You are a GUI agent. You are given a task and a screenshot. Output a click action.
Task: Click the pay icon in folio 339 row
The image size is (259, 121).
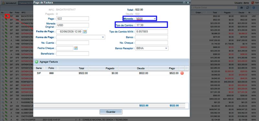click(x=6, y=106)
